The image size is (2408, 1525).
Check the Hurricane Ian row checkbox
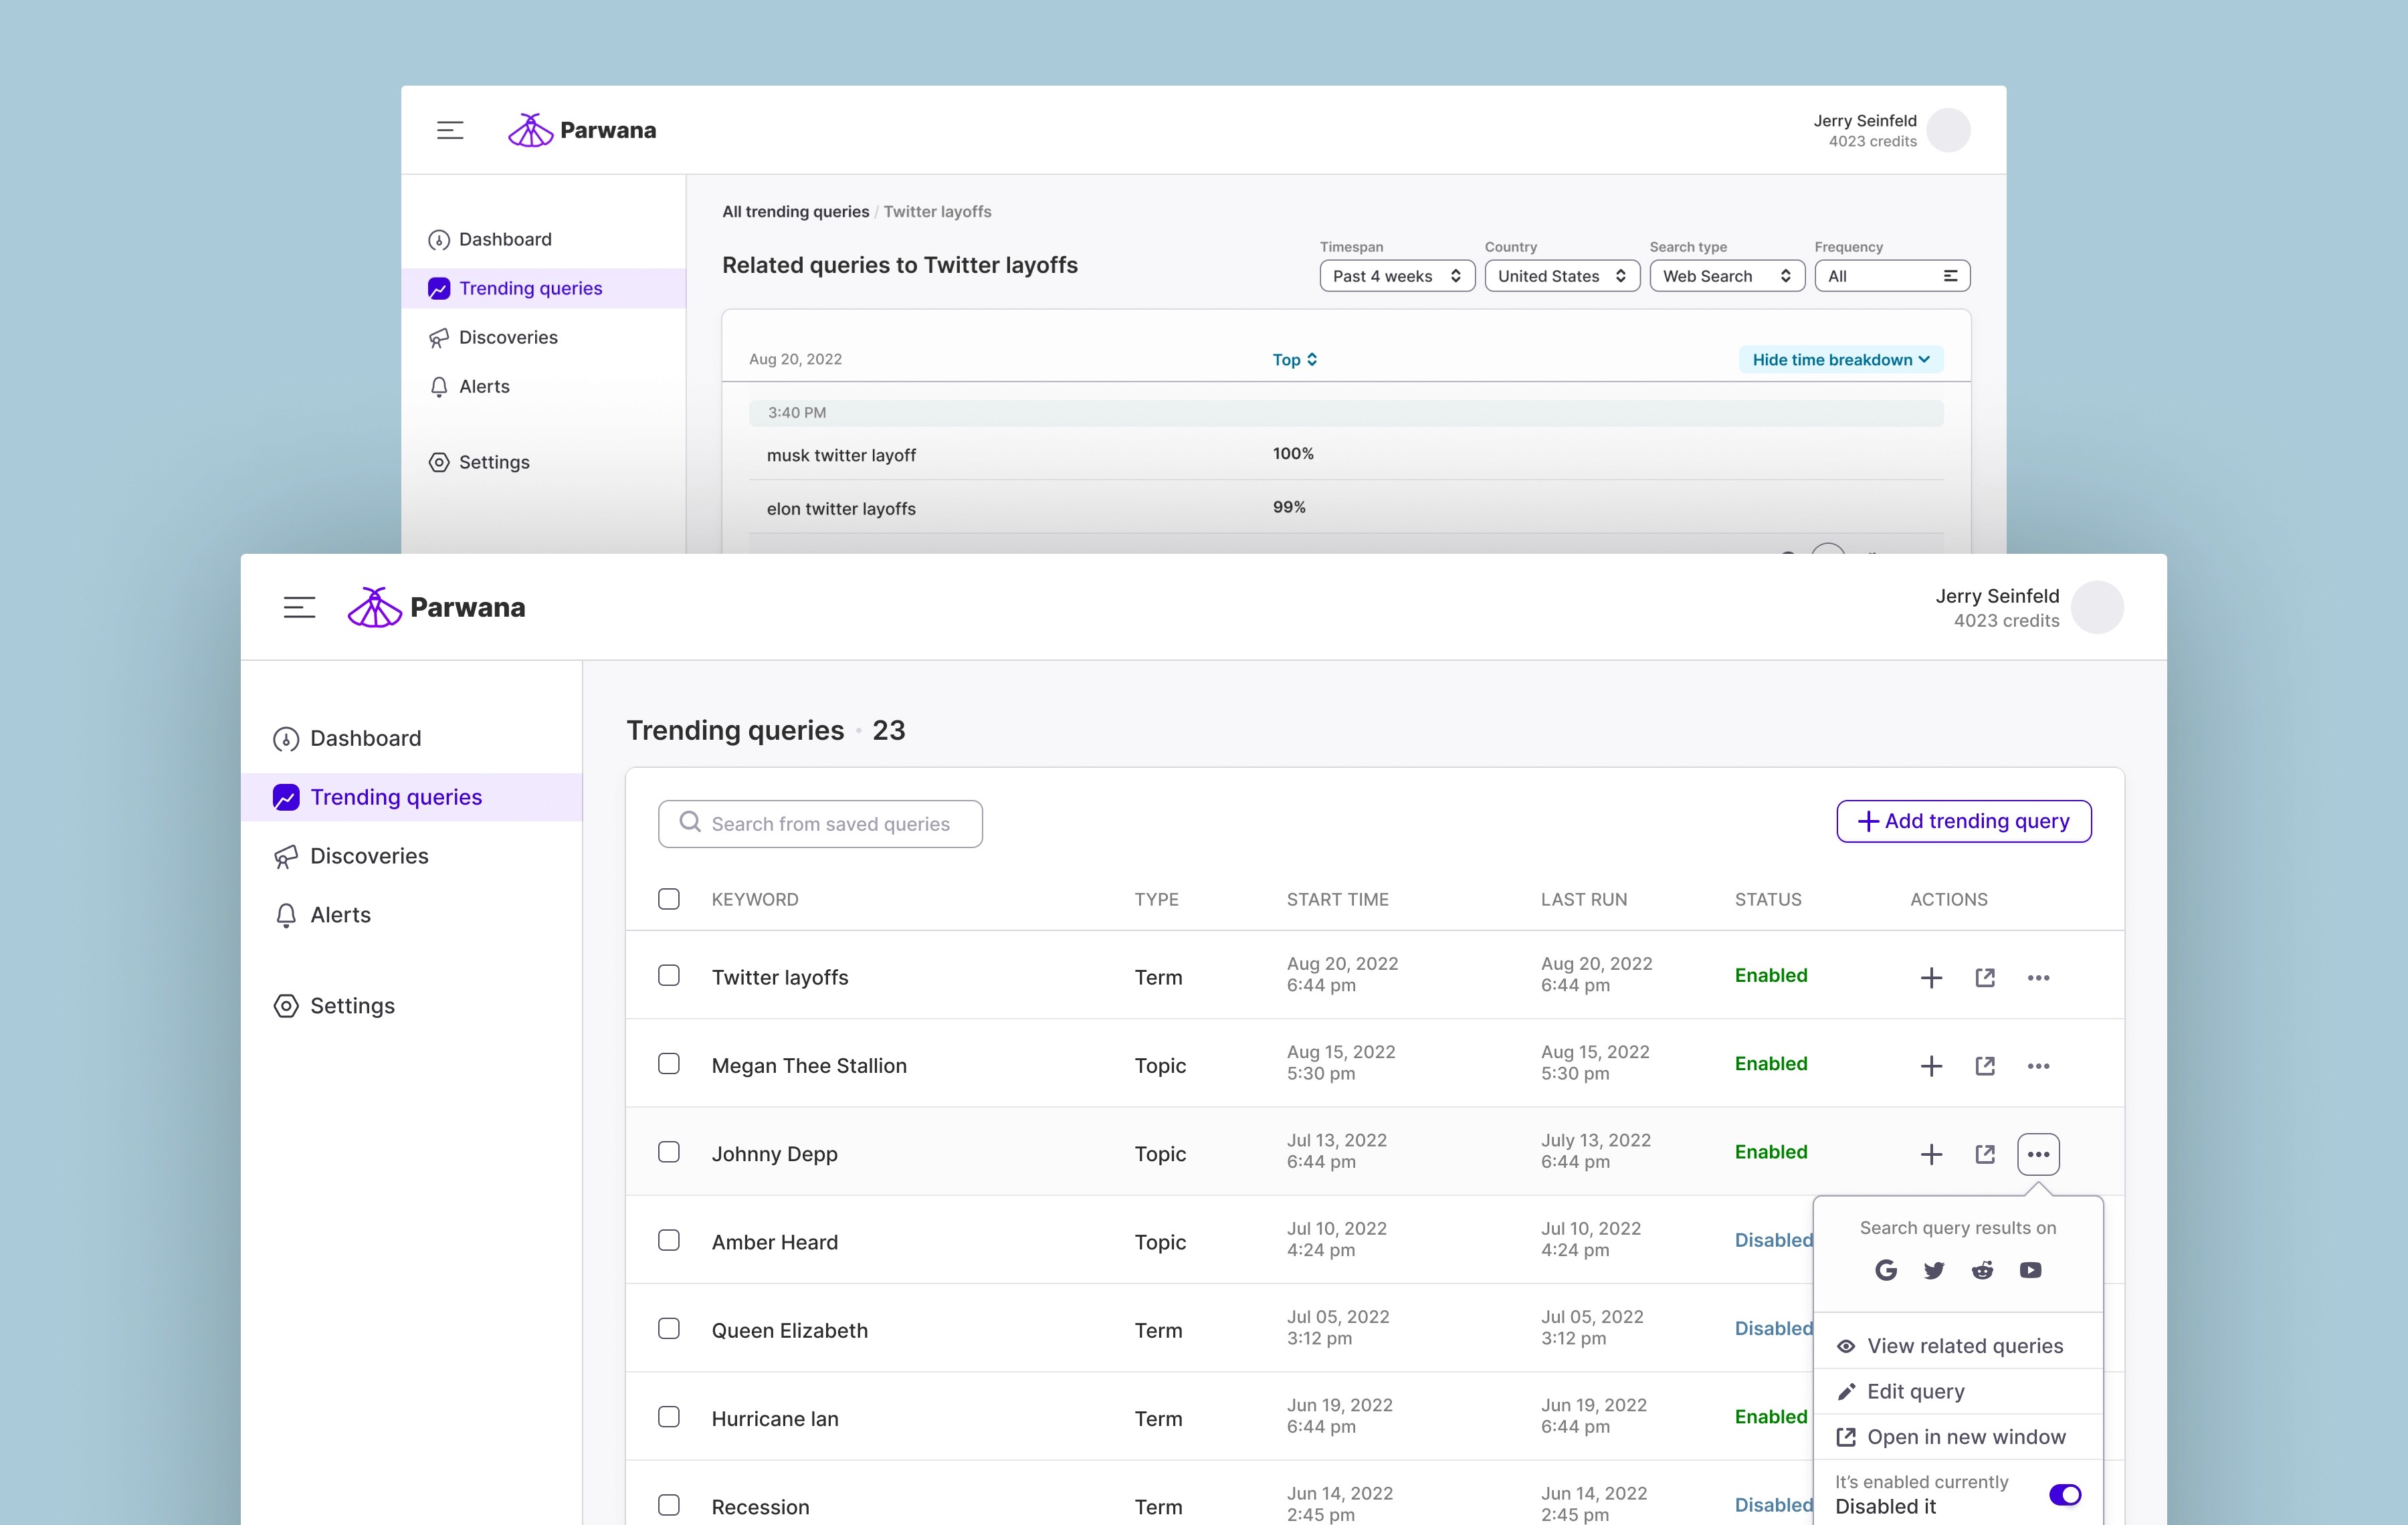click(x=669, y=1417)
